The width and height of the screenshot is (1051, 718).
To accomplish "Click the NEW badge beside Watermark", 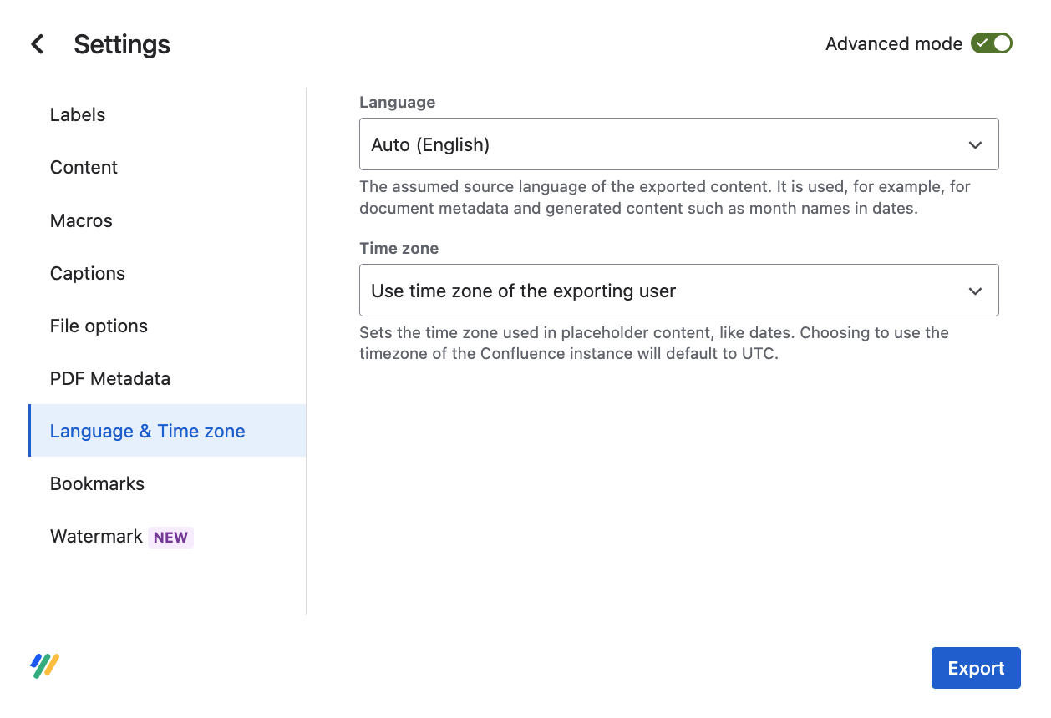I will click(x=170, y=538).
